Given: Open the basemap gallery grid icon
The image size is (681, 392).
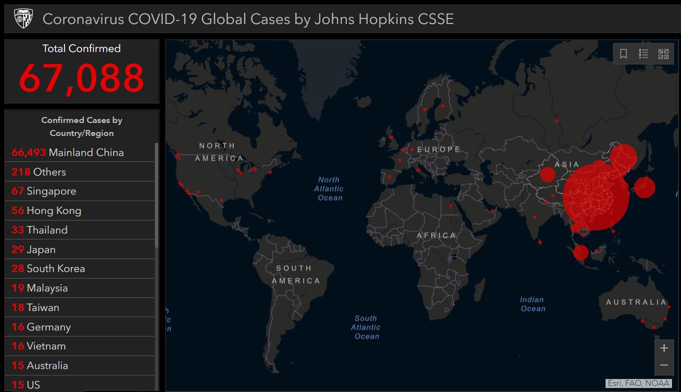Looking at the screenshot, I should pos(664,54).
